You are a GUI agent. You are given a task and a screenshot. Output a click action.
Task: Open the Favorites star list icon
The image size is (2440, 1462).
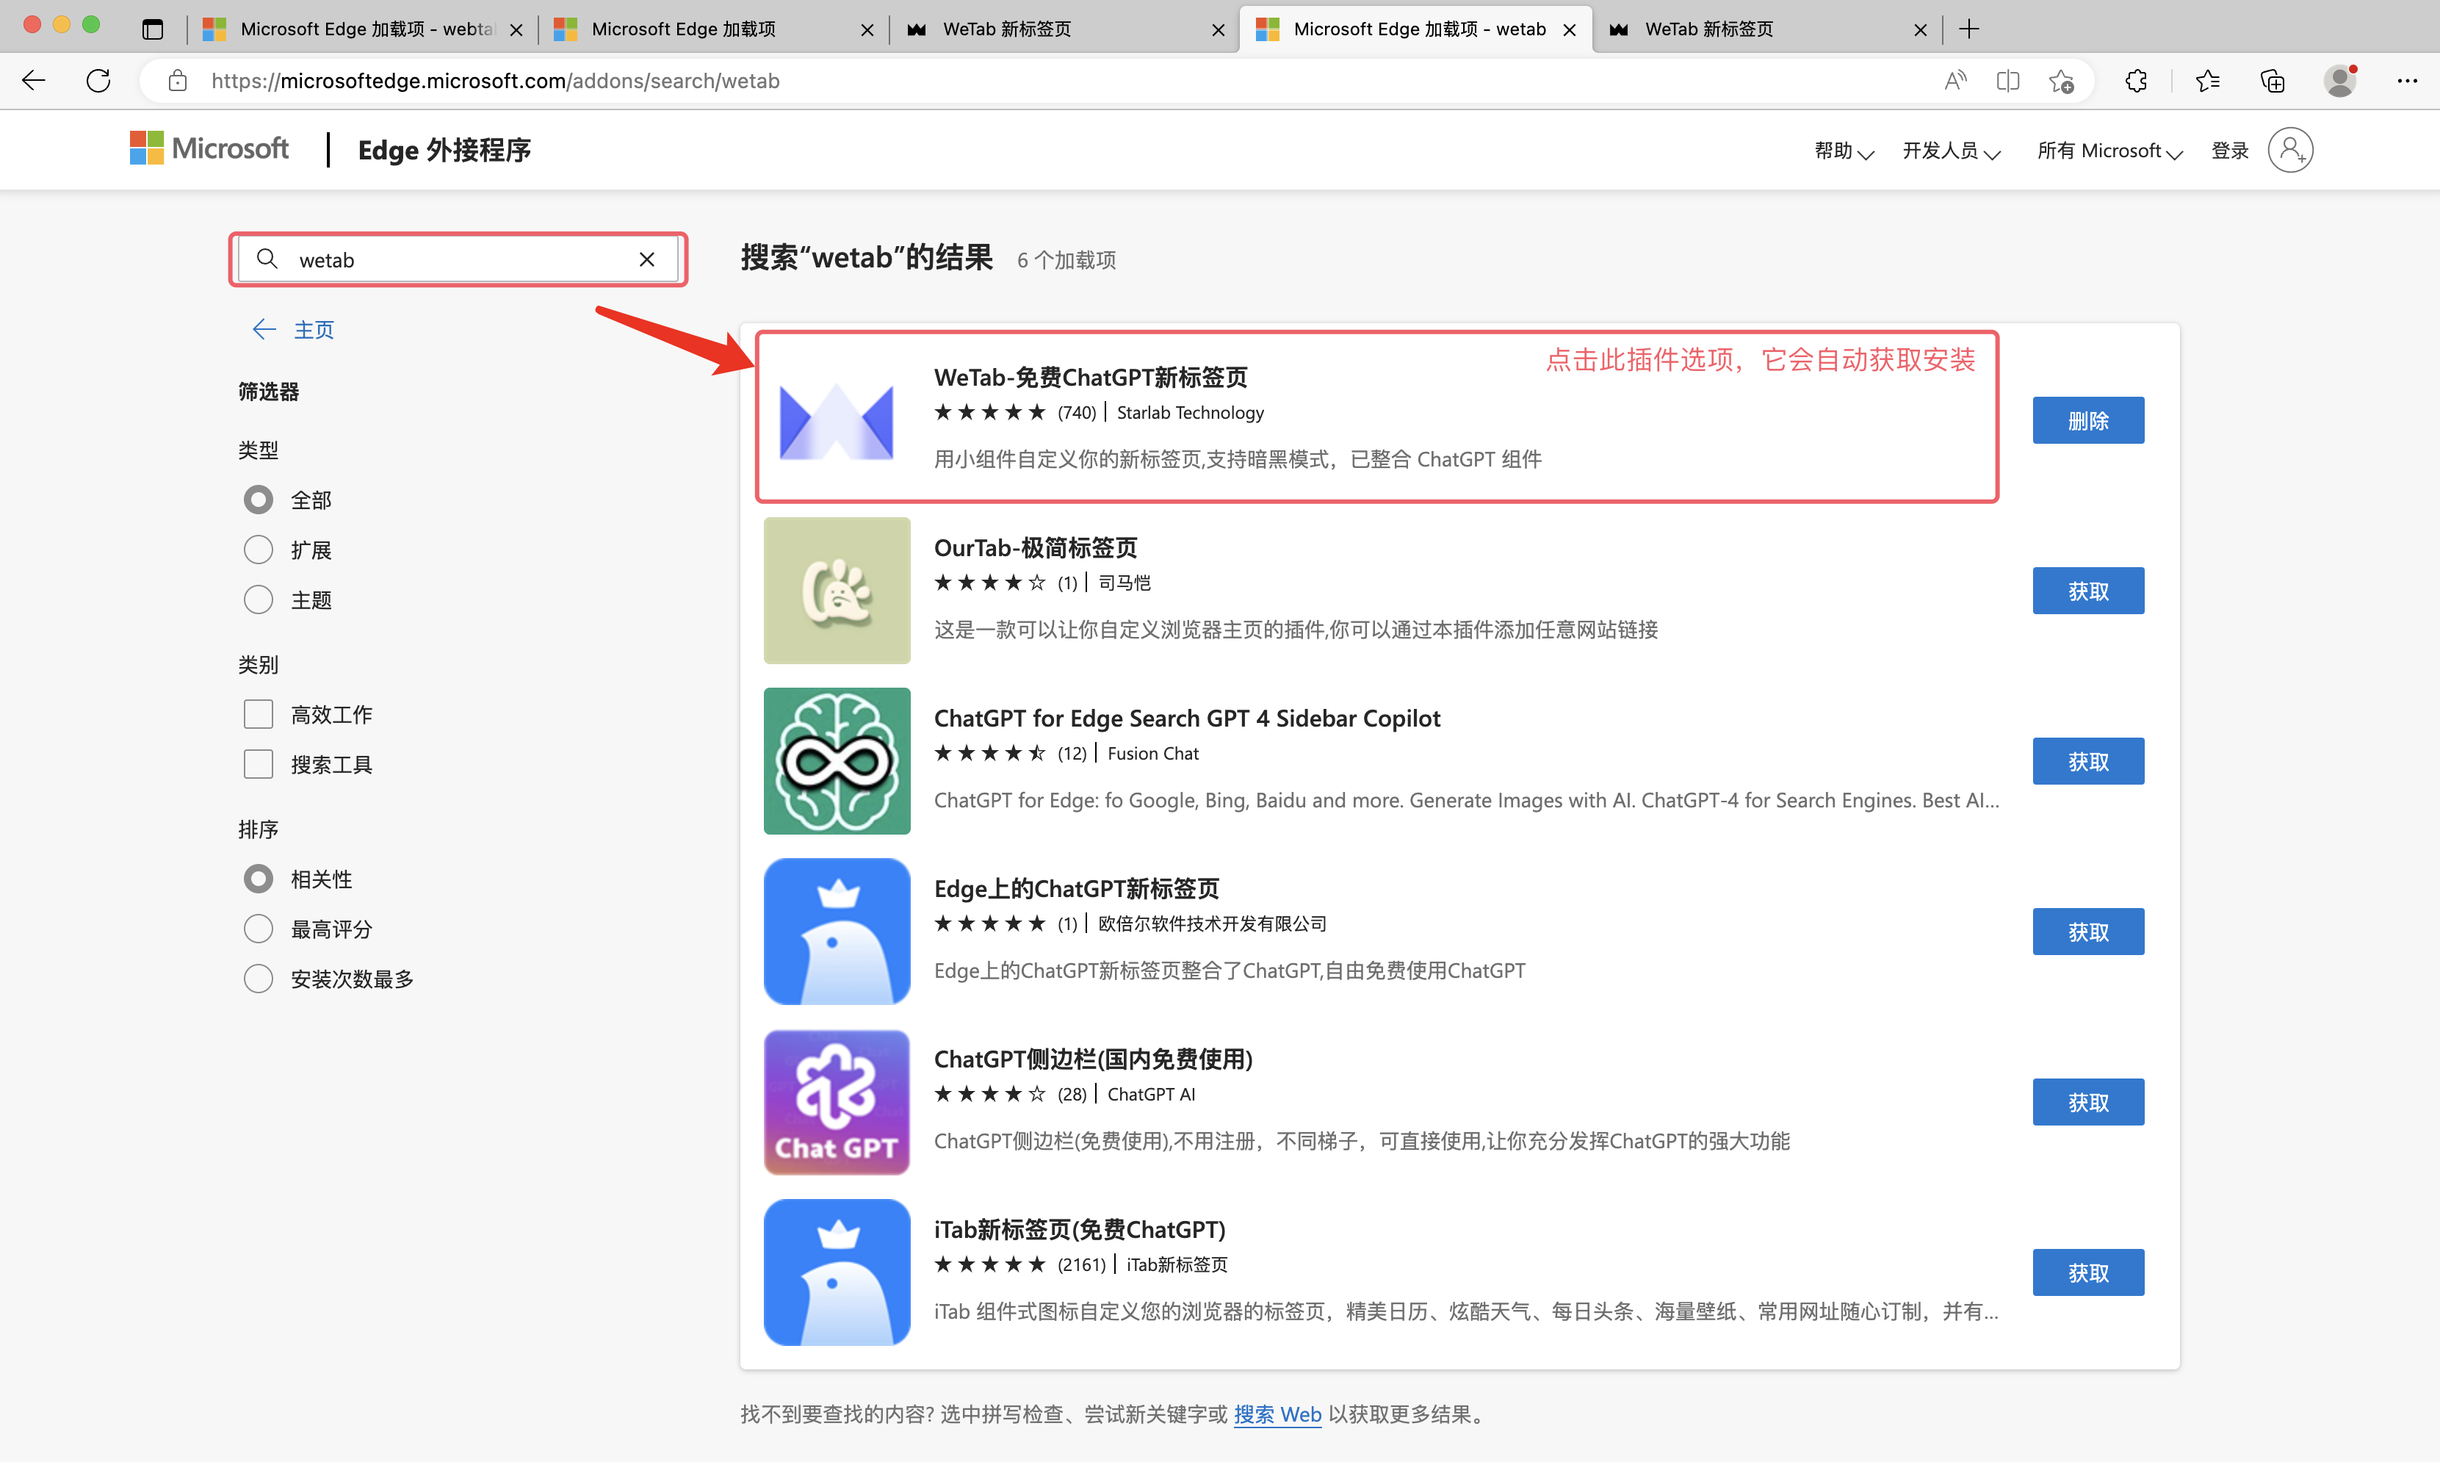click(x=2208, y=81)
